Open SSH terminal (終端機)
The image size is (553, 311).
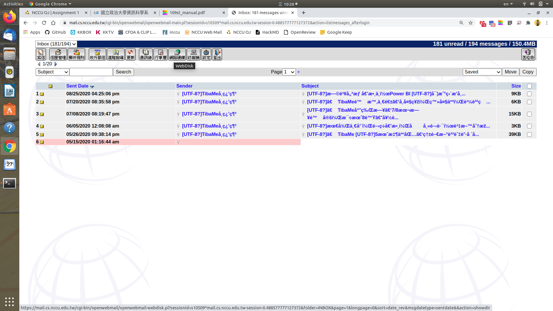(x=194, y=54)
